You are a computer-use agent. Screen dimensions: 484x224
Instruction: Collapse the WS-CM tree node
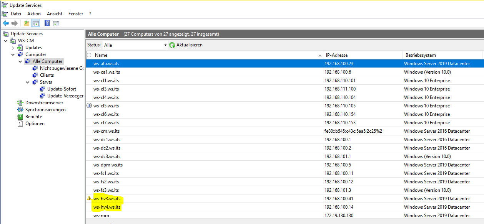(5, 41)
